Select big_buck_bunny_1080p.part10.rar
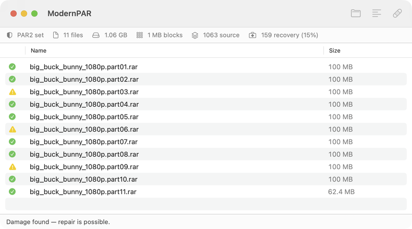Screen dimensions: 412x229 pos(206,179)
